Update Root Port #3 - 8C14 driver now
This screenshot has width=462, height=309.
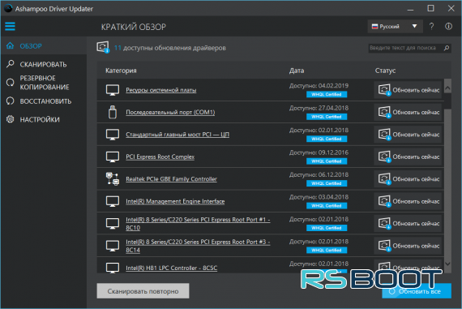tap(409, 246)
